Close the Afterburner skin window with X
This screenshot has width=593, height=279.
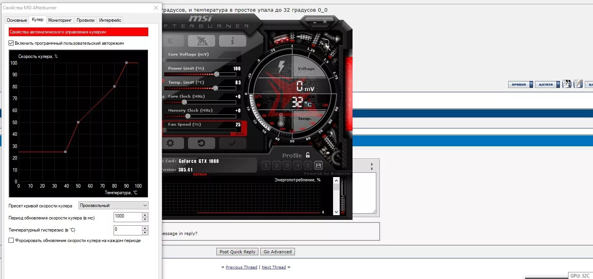coord(325,23)
